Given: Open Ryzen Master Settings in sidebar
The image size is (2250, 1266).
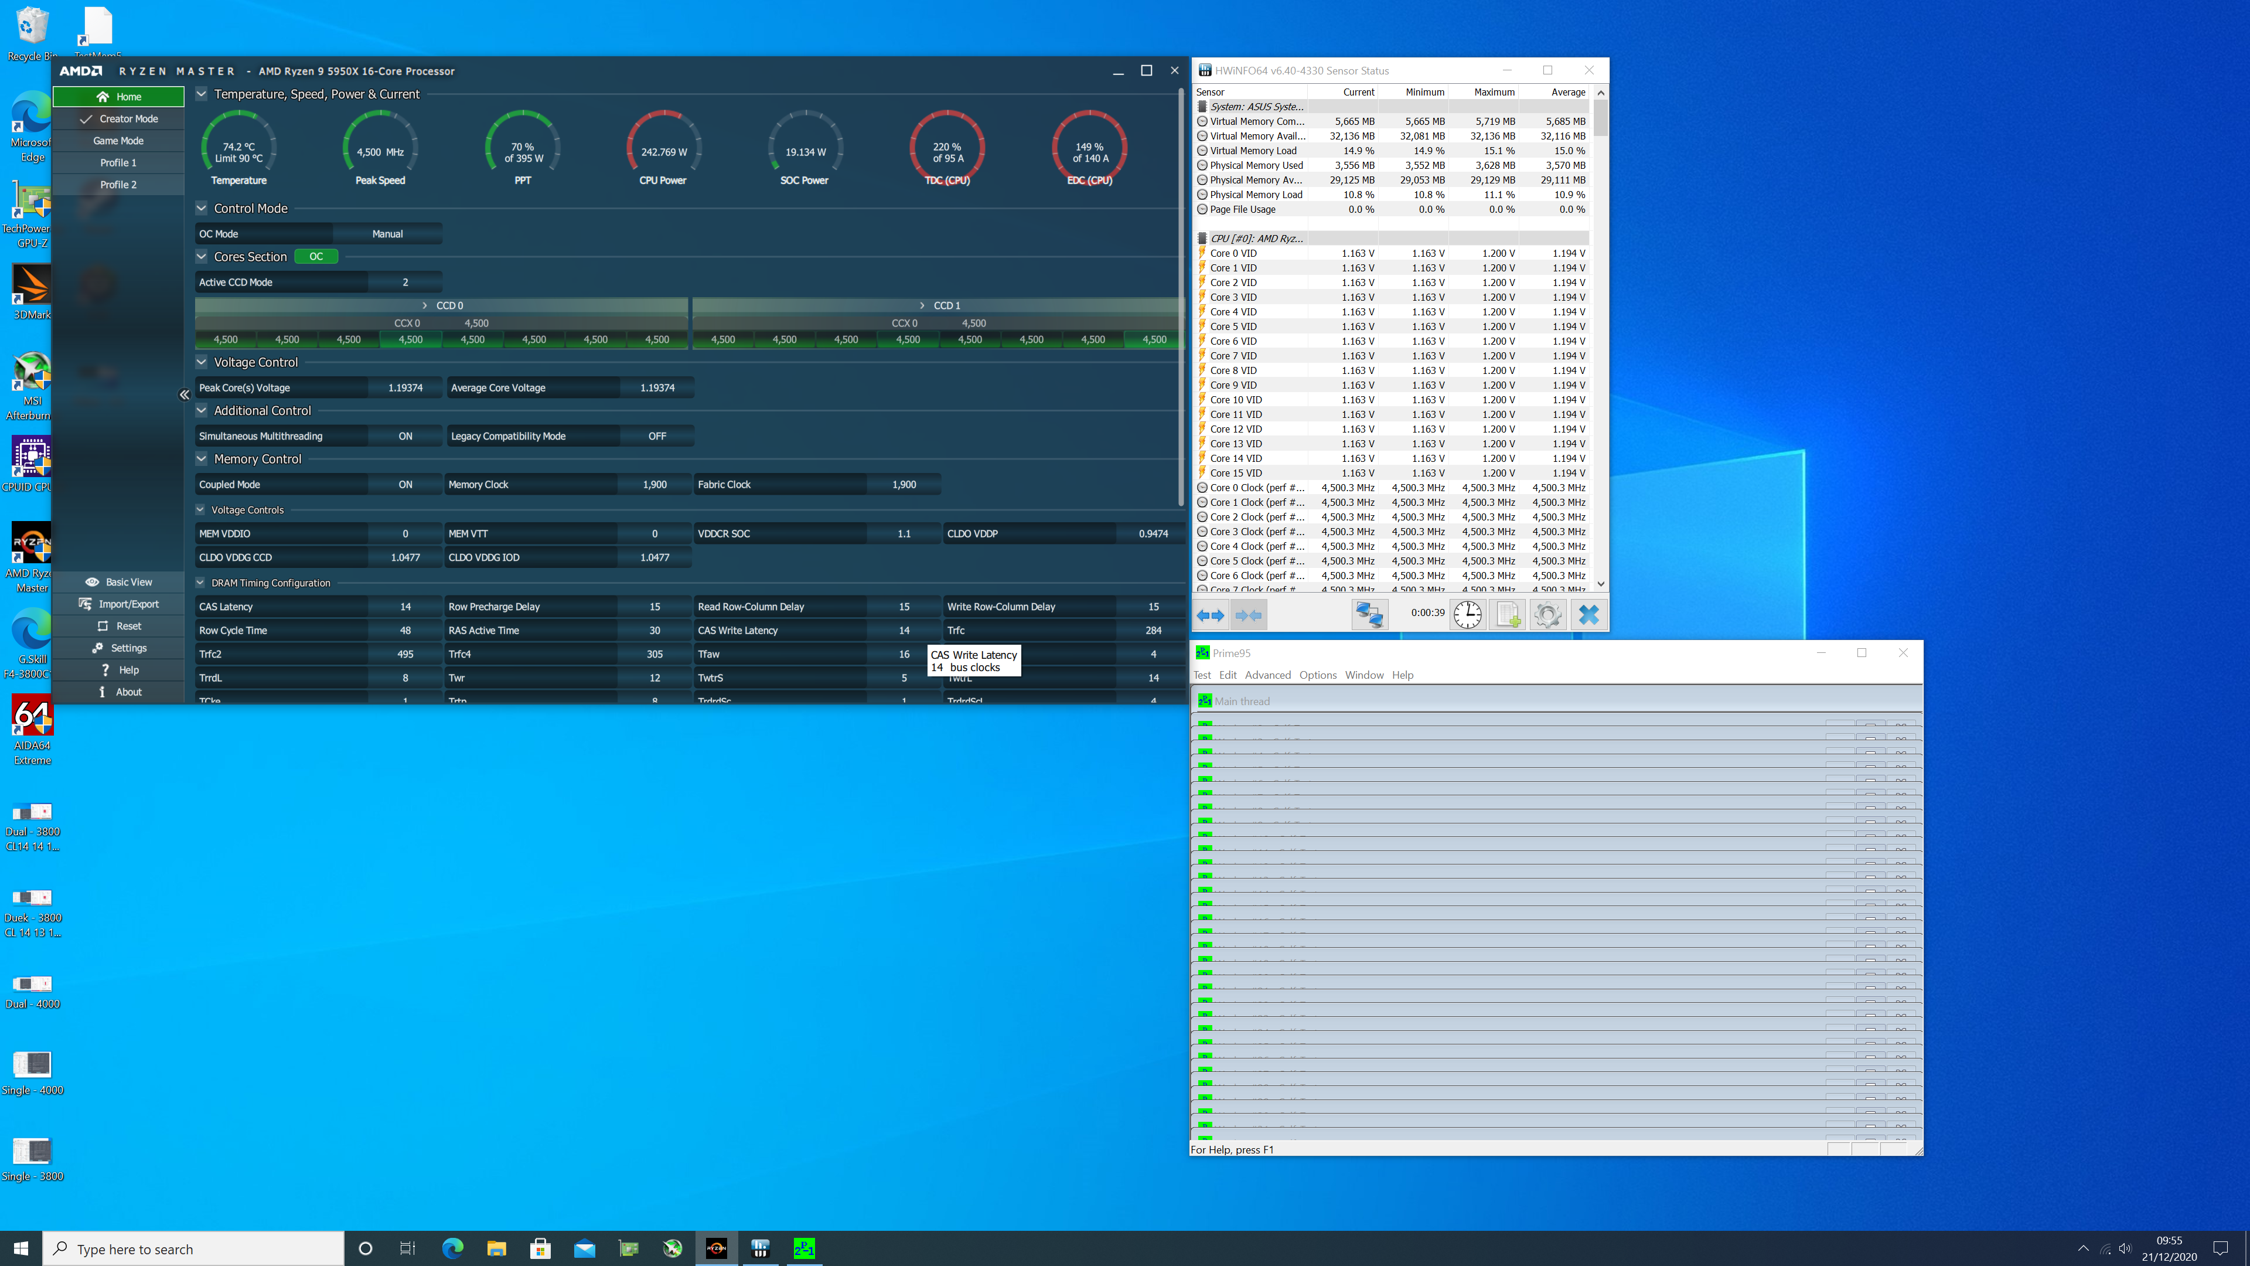Looking at the screenshot, I should (119, 648).
